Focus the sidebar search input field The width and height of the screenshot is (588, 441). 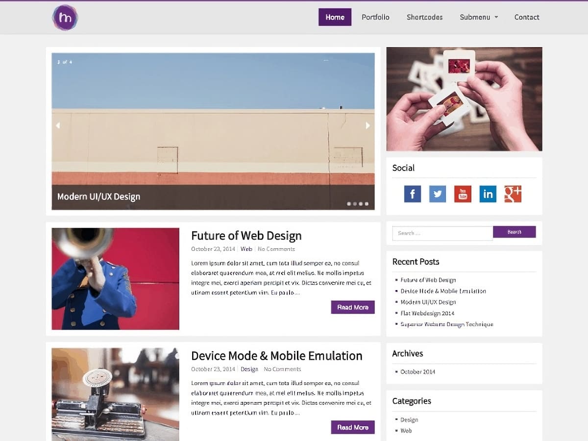tap(442, 233)
